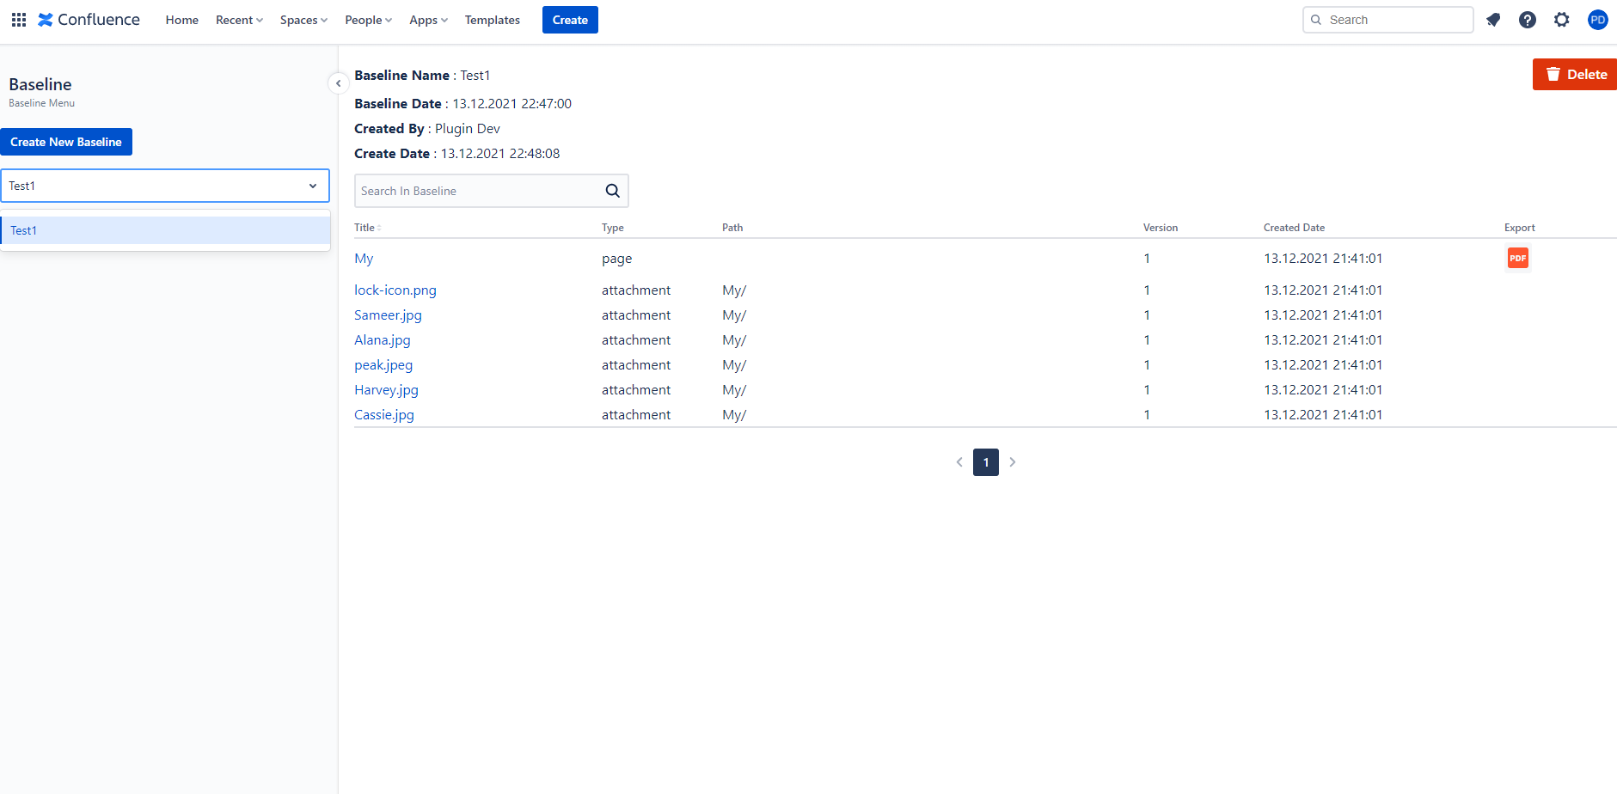
Task: Select the Test1 option in the list
Action: coord(165,230)
